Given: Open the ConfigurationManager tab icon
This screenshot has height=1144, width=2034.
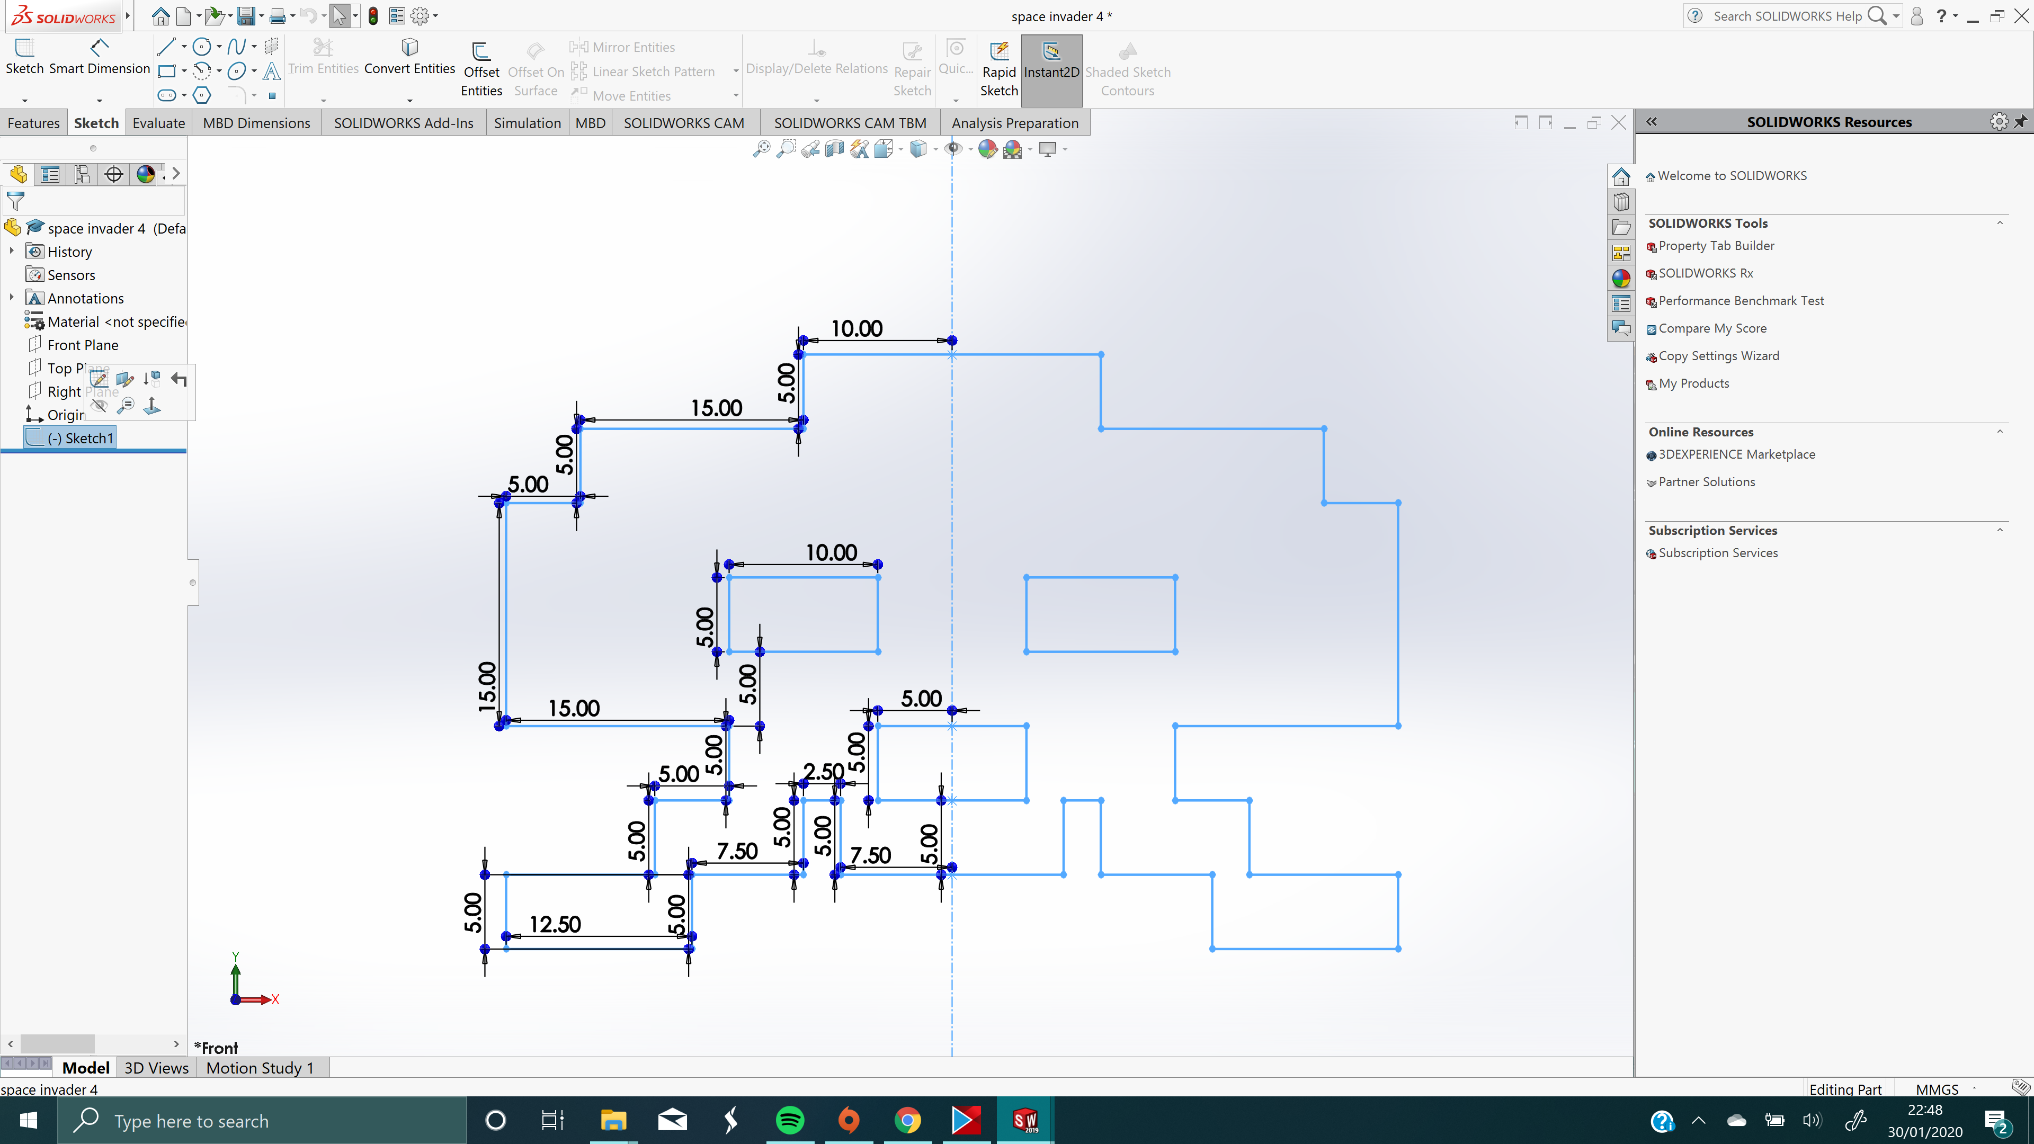Looking at the screenshot, I should pos(82,174).
